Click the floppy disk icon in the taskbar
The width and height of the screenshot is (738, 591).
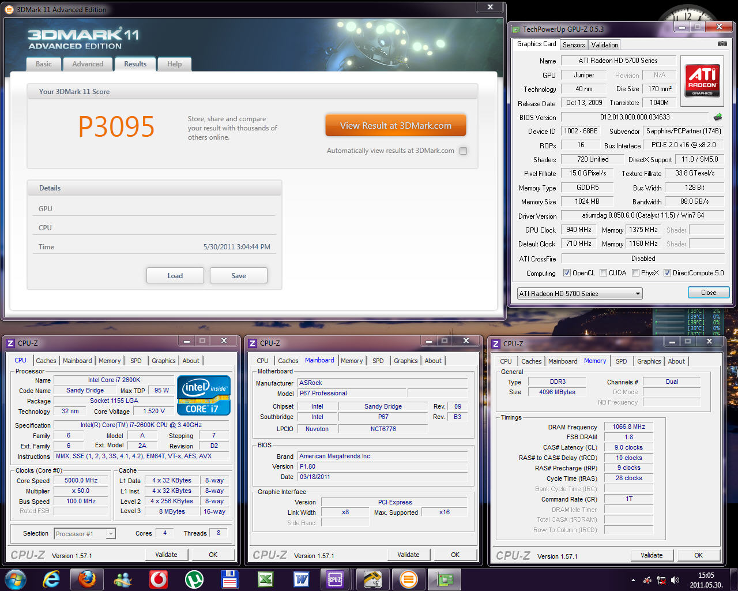(229, 579)
